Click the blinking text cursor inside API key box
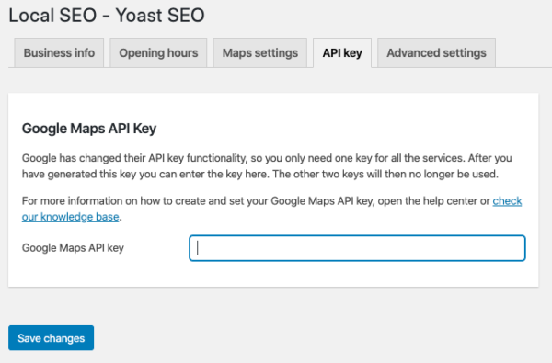552x363 pixels. tap(198, 248)
